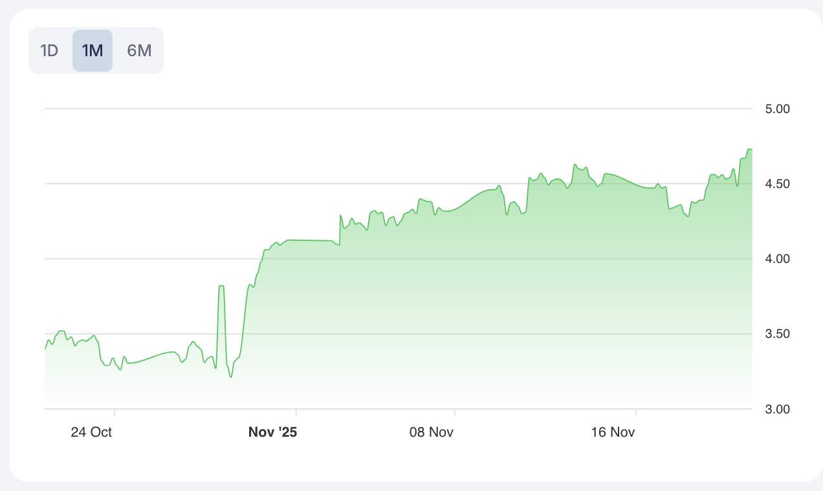This screenshot has height=491, width=823.
Task: Switch to the 1D time range
Action: click(x=50, y=50)
